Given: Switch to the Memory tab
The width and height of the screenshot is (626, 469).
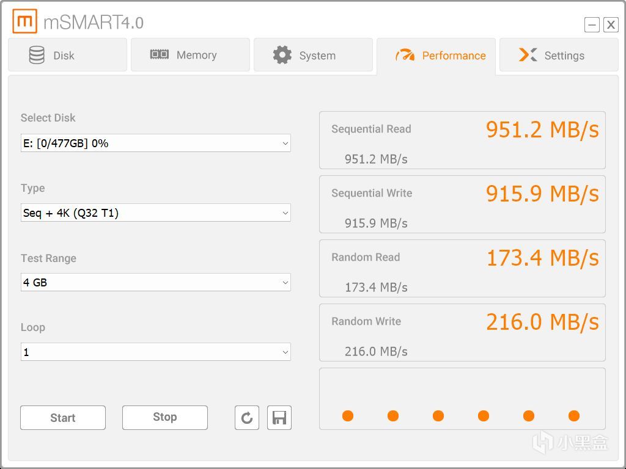Looking at the screenshot, I should [x=191, y=55].
